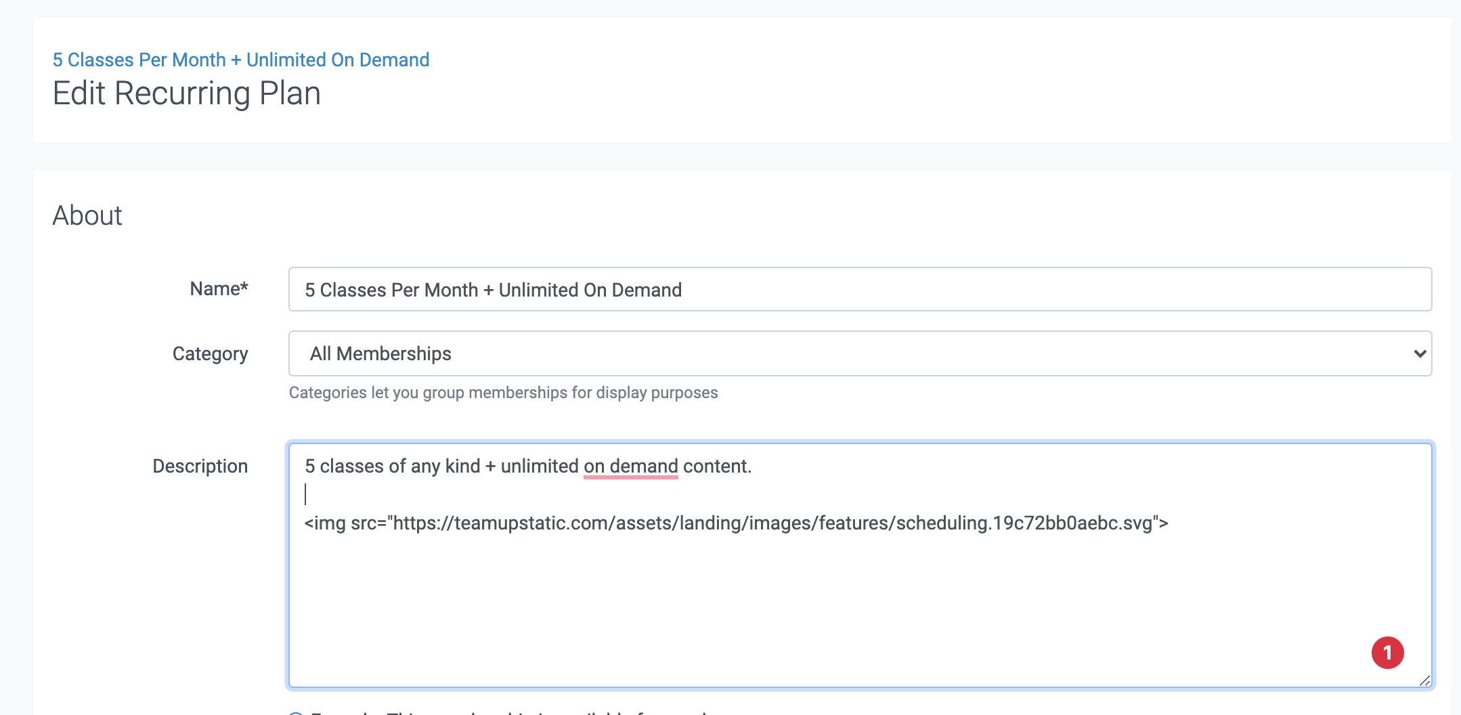Click the "About" section heading
This screenshot has width=1461, height=715.
(x=87, y=216)
